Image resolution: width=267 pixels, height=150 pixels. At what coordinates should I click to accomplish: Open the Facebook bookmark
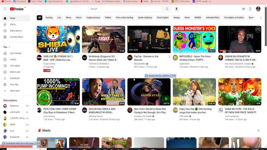point(20,1)
